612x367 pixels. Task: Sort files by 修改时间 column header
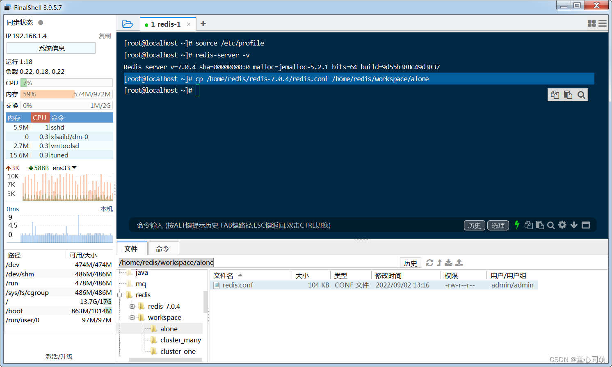click(406, 276)
